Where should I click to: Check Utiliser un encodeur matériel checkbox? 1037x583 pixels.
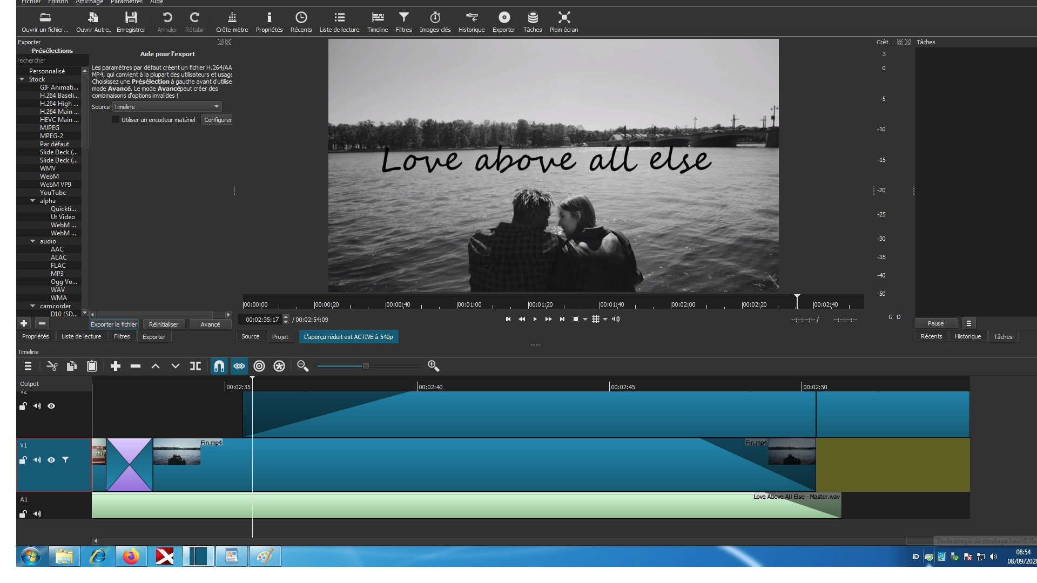click(116, 120)
